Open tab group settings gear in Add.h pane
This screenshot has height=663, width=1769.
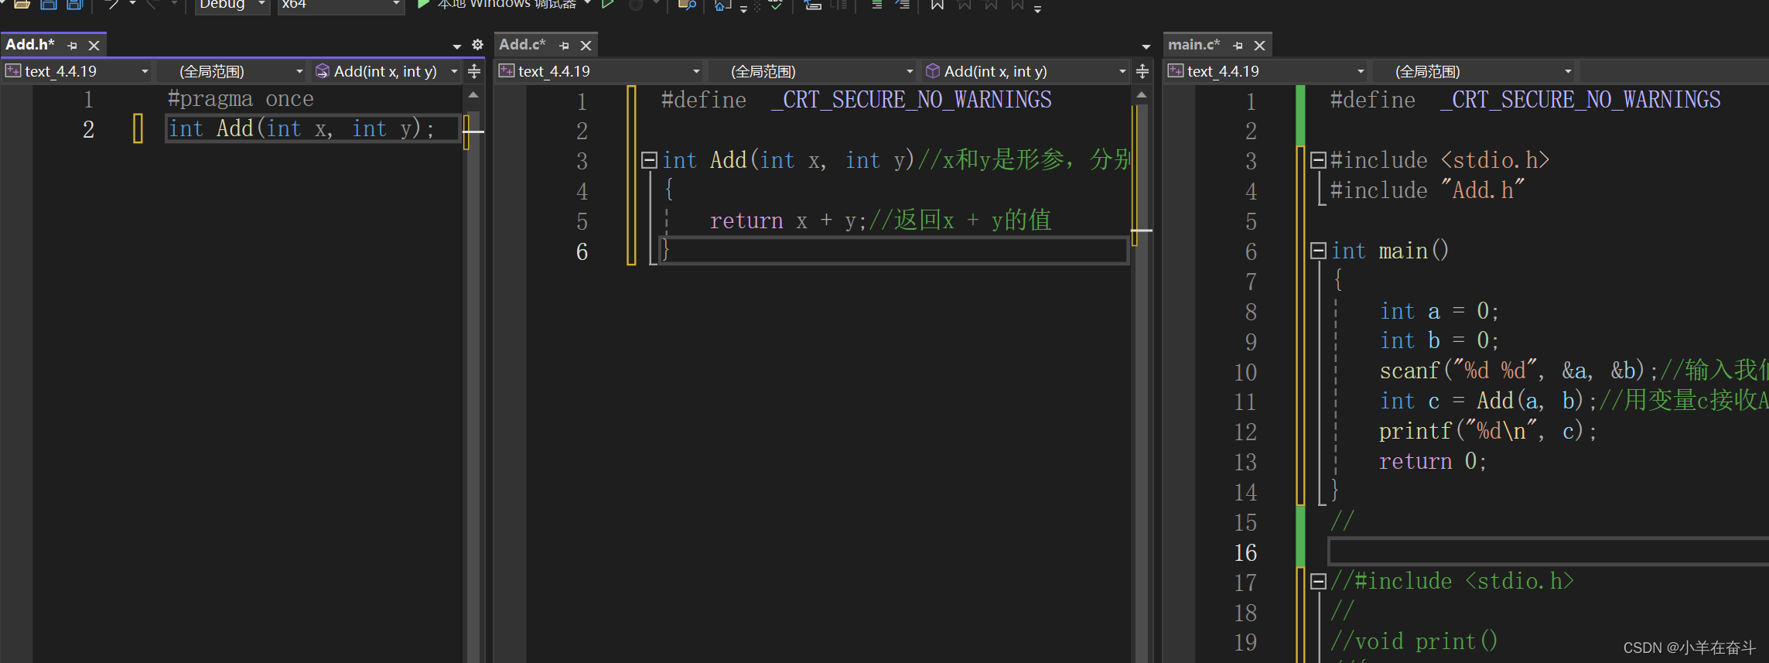tap(478, 46)
